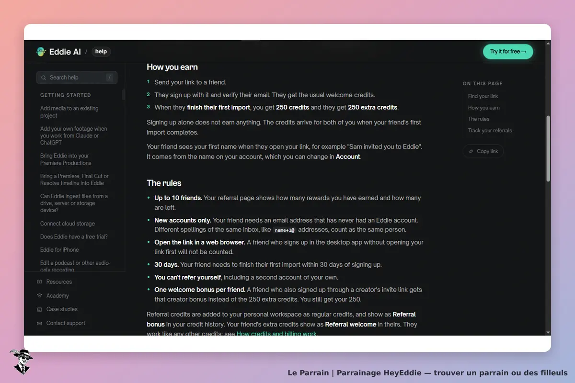
Task: Click the "name+1@" code snippet
Action: (x=285, y=230)
